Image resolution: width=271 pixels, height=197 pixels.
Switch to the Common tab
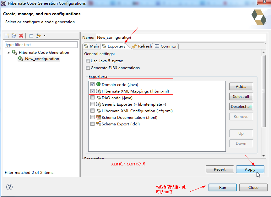pyautogui.click(x=166, y=46)
